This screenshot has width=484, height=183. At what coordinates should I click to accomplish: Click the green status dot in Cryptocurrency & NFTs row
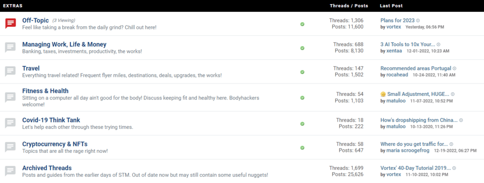pyautogui.click(x=302, y=148)
